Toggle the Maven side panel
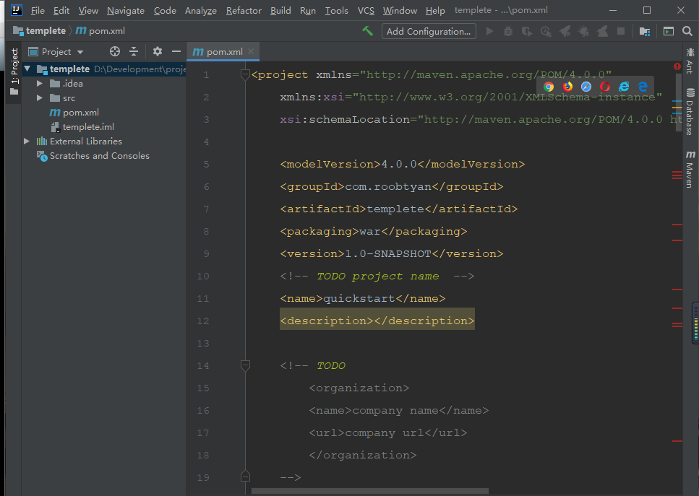699x496 pixels. pos(690,169)
